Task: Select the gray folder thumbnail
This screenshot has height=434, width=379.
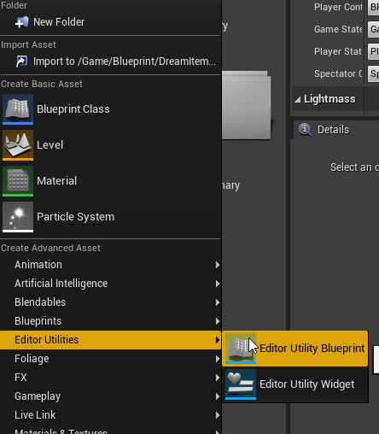Action: pyautogui.click(x=246, y=105)
